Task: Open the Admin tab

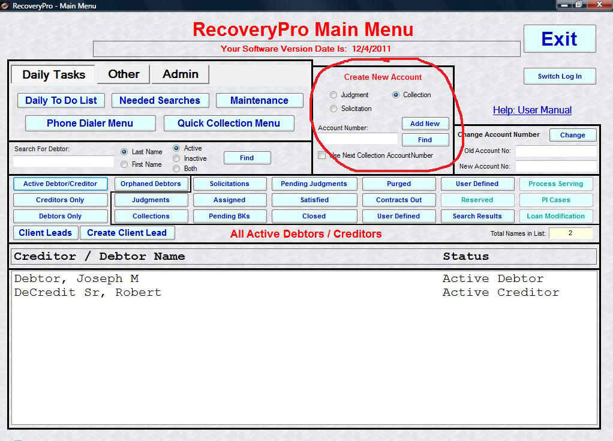Action: click(x=180, y=74)
